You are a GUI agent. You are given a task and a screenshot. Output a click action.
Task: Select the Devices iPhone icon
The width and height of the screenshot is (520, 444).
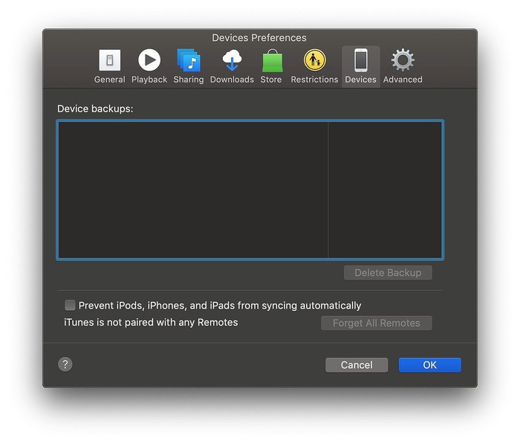tap(360, 61)
